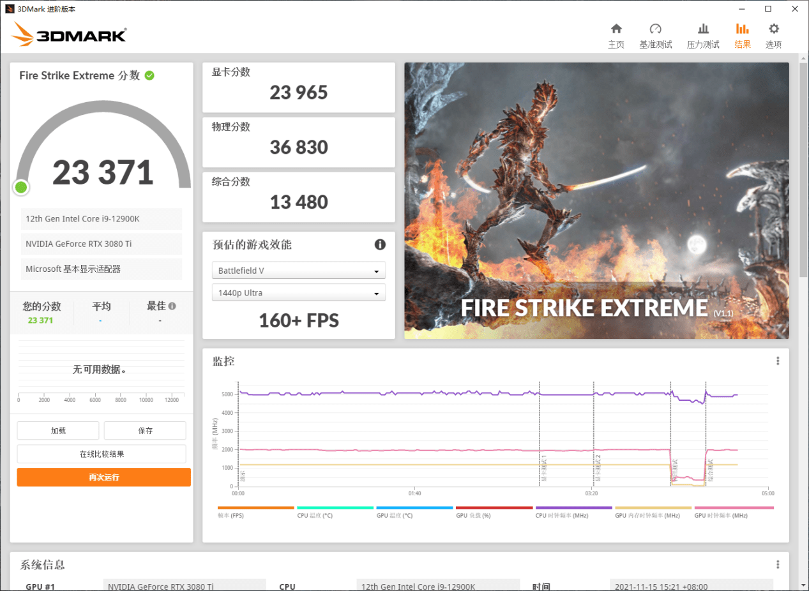Open the Home page icon
Screen dimensions: 809x591
[616, 29]
